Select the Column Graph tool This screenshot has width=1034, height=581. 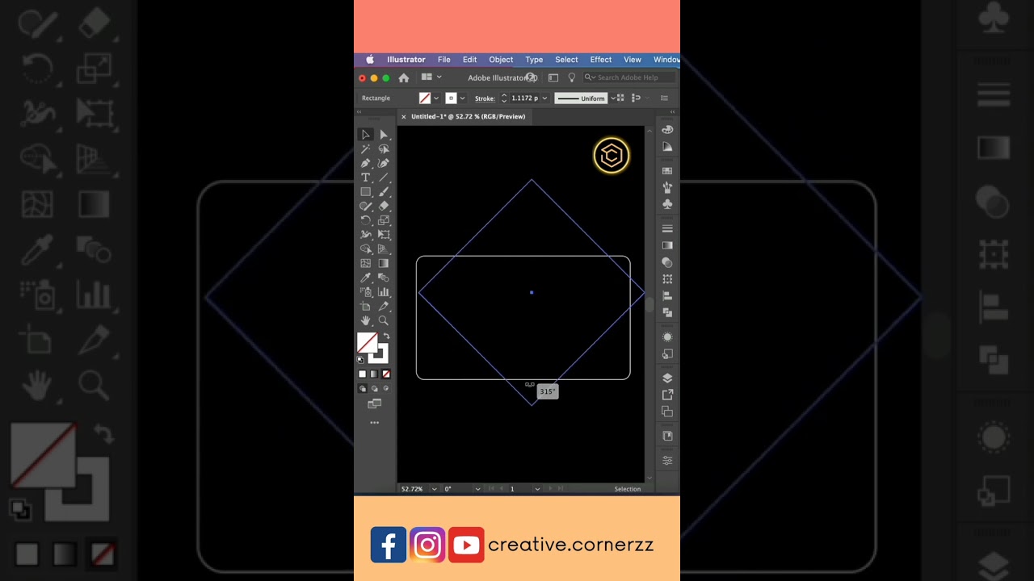coord(384,292)
